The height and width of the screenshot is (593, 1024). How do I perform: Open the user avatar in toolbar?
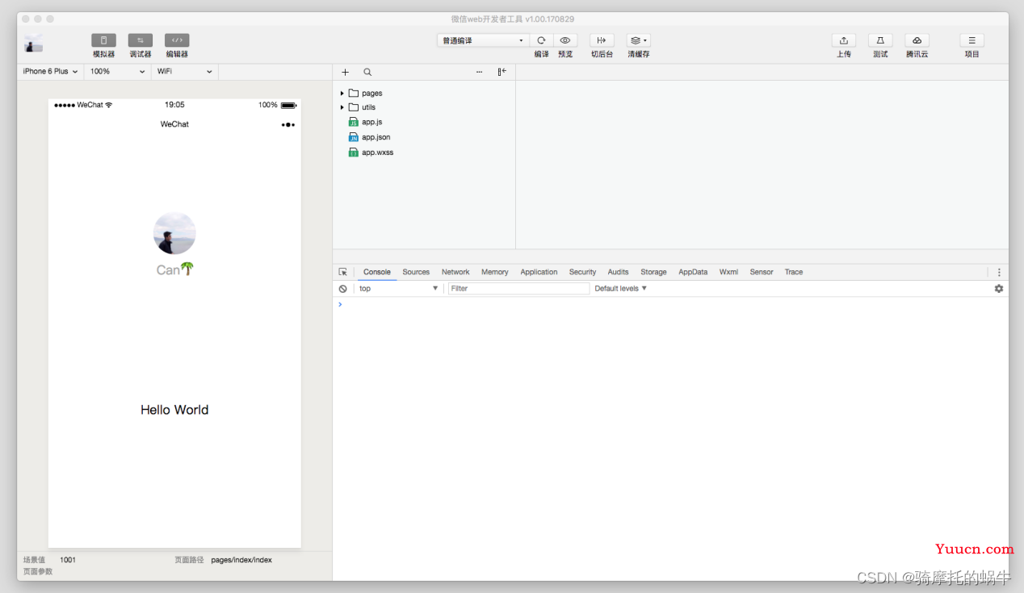point(34,44)
